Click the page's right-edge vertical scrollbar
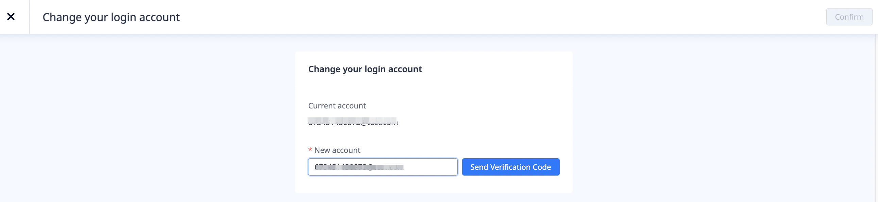Screen dimensions: 878x202 tap(876, 116)
